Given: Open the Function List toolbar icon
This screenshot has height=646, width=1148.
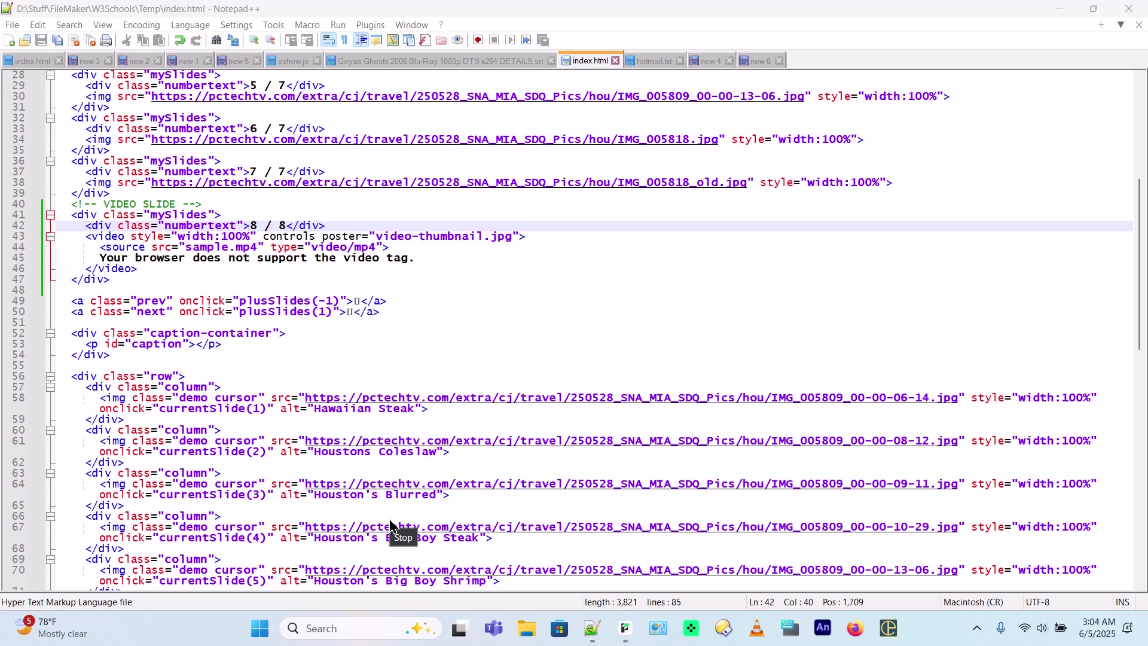Looking at the screenshot, I should click(425, 40).
